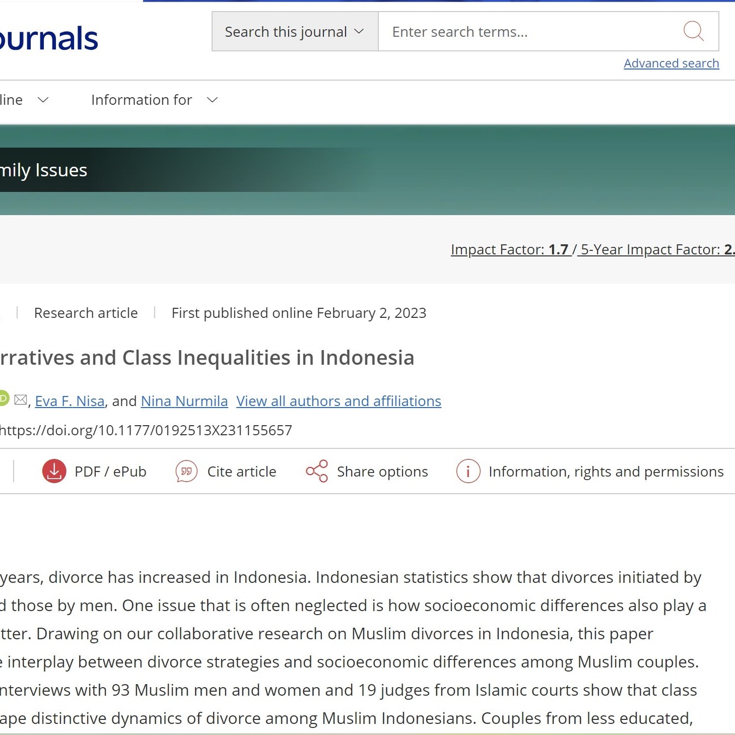Expand the menu ending in 'line' via its chevron
Screen dimensions: 735x735
pyautogui.click(x=43, y=100)
